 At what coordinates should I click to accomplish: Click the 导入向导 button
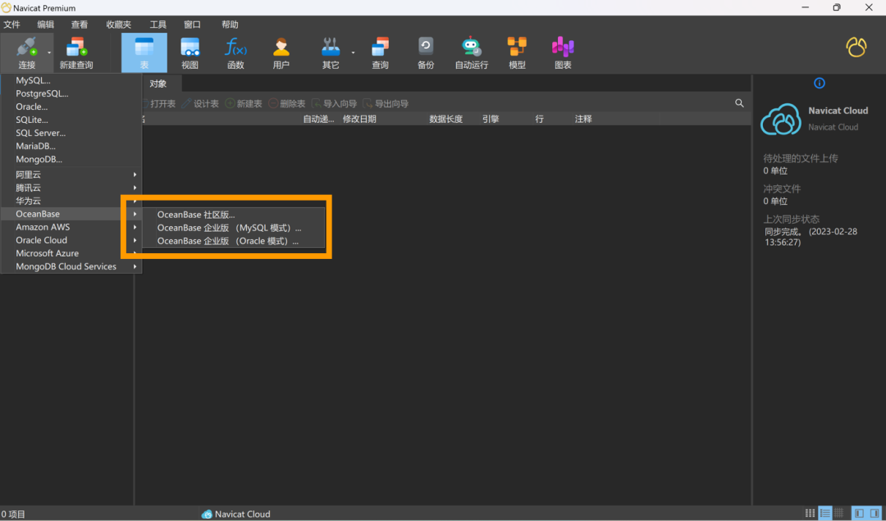click(335, 104)
